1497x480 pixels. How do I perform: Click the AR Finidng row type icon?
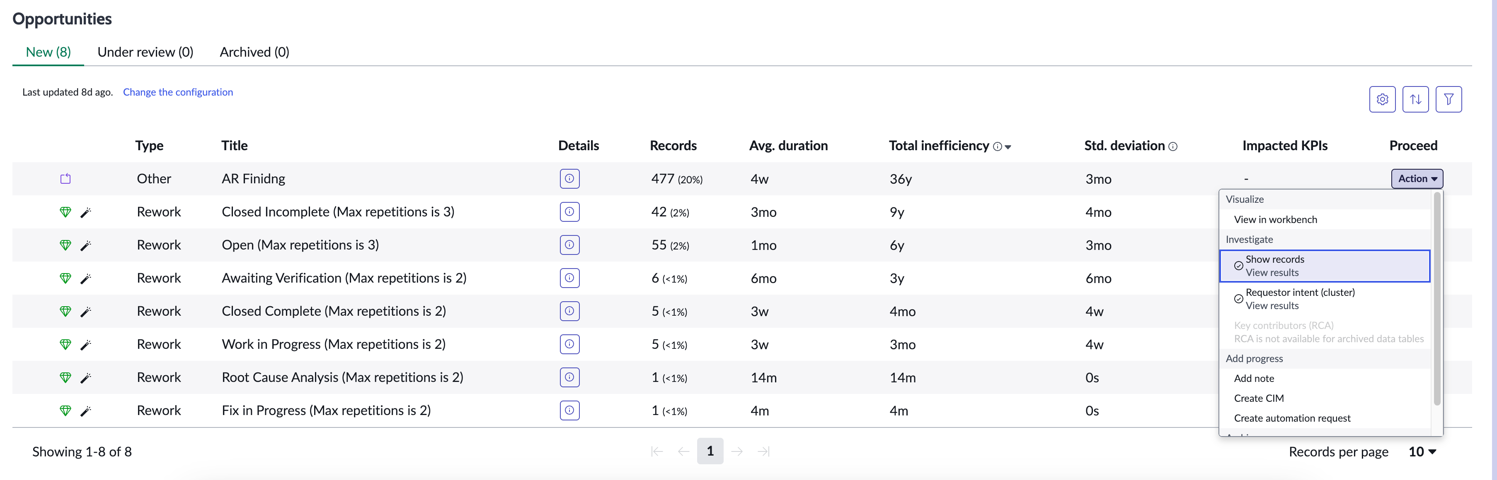(x=65, y=179)
